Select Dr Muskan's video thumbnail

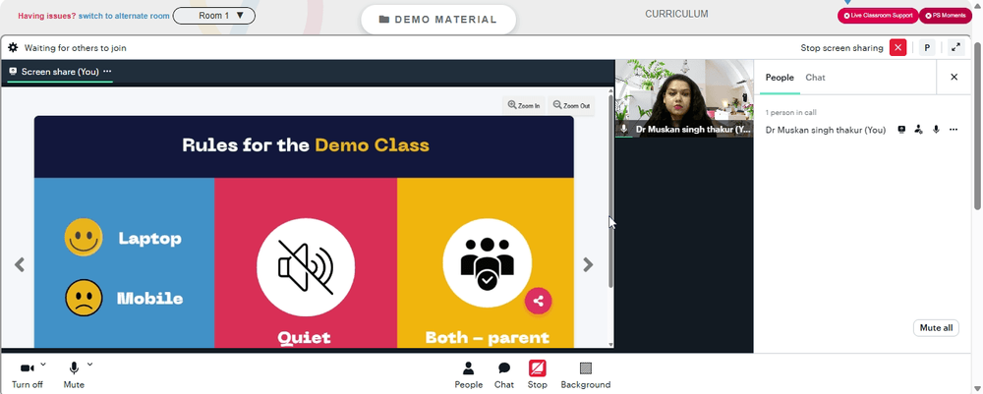(x=684, y=98)
